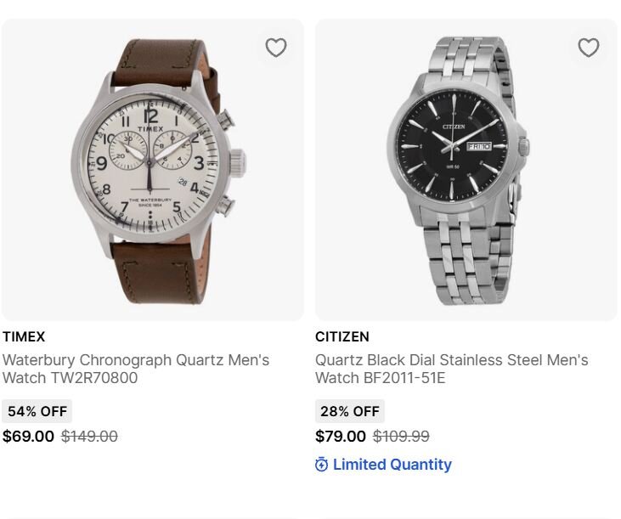The height and width of the screenshot is (519, 621).
Task: Click the CITIZEN brand name
Action: (x=342, y=336)
